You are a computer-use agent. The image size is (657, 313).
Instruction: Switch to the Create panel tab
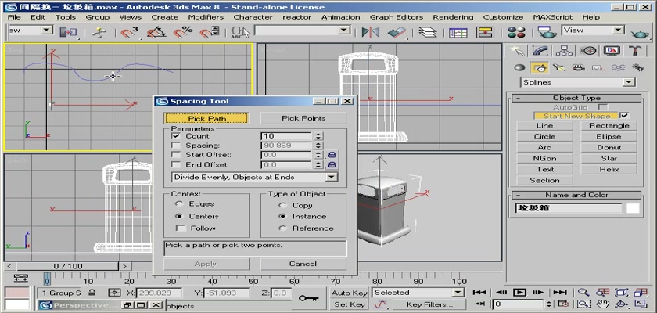point(518,51)
